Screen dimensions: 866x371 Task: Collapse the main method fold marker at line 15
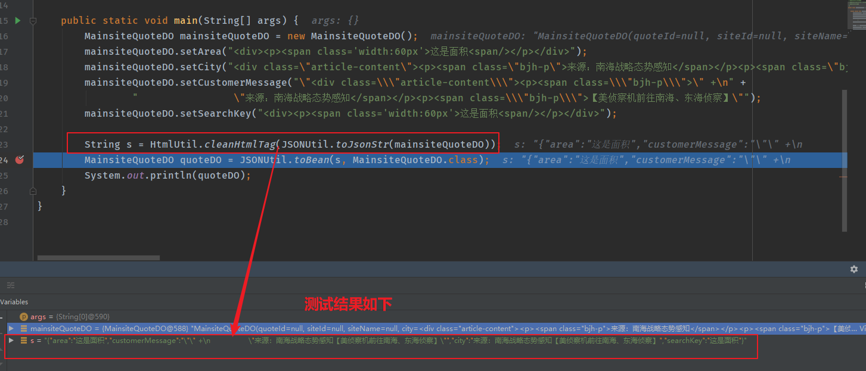point(33,21)
